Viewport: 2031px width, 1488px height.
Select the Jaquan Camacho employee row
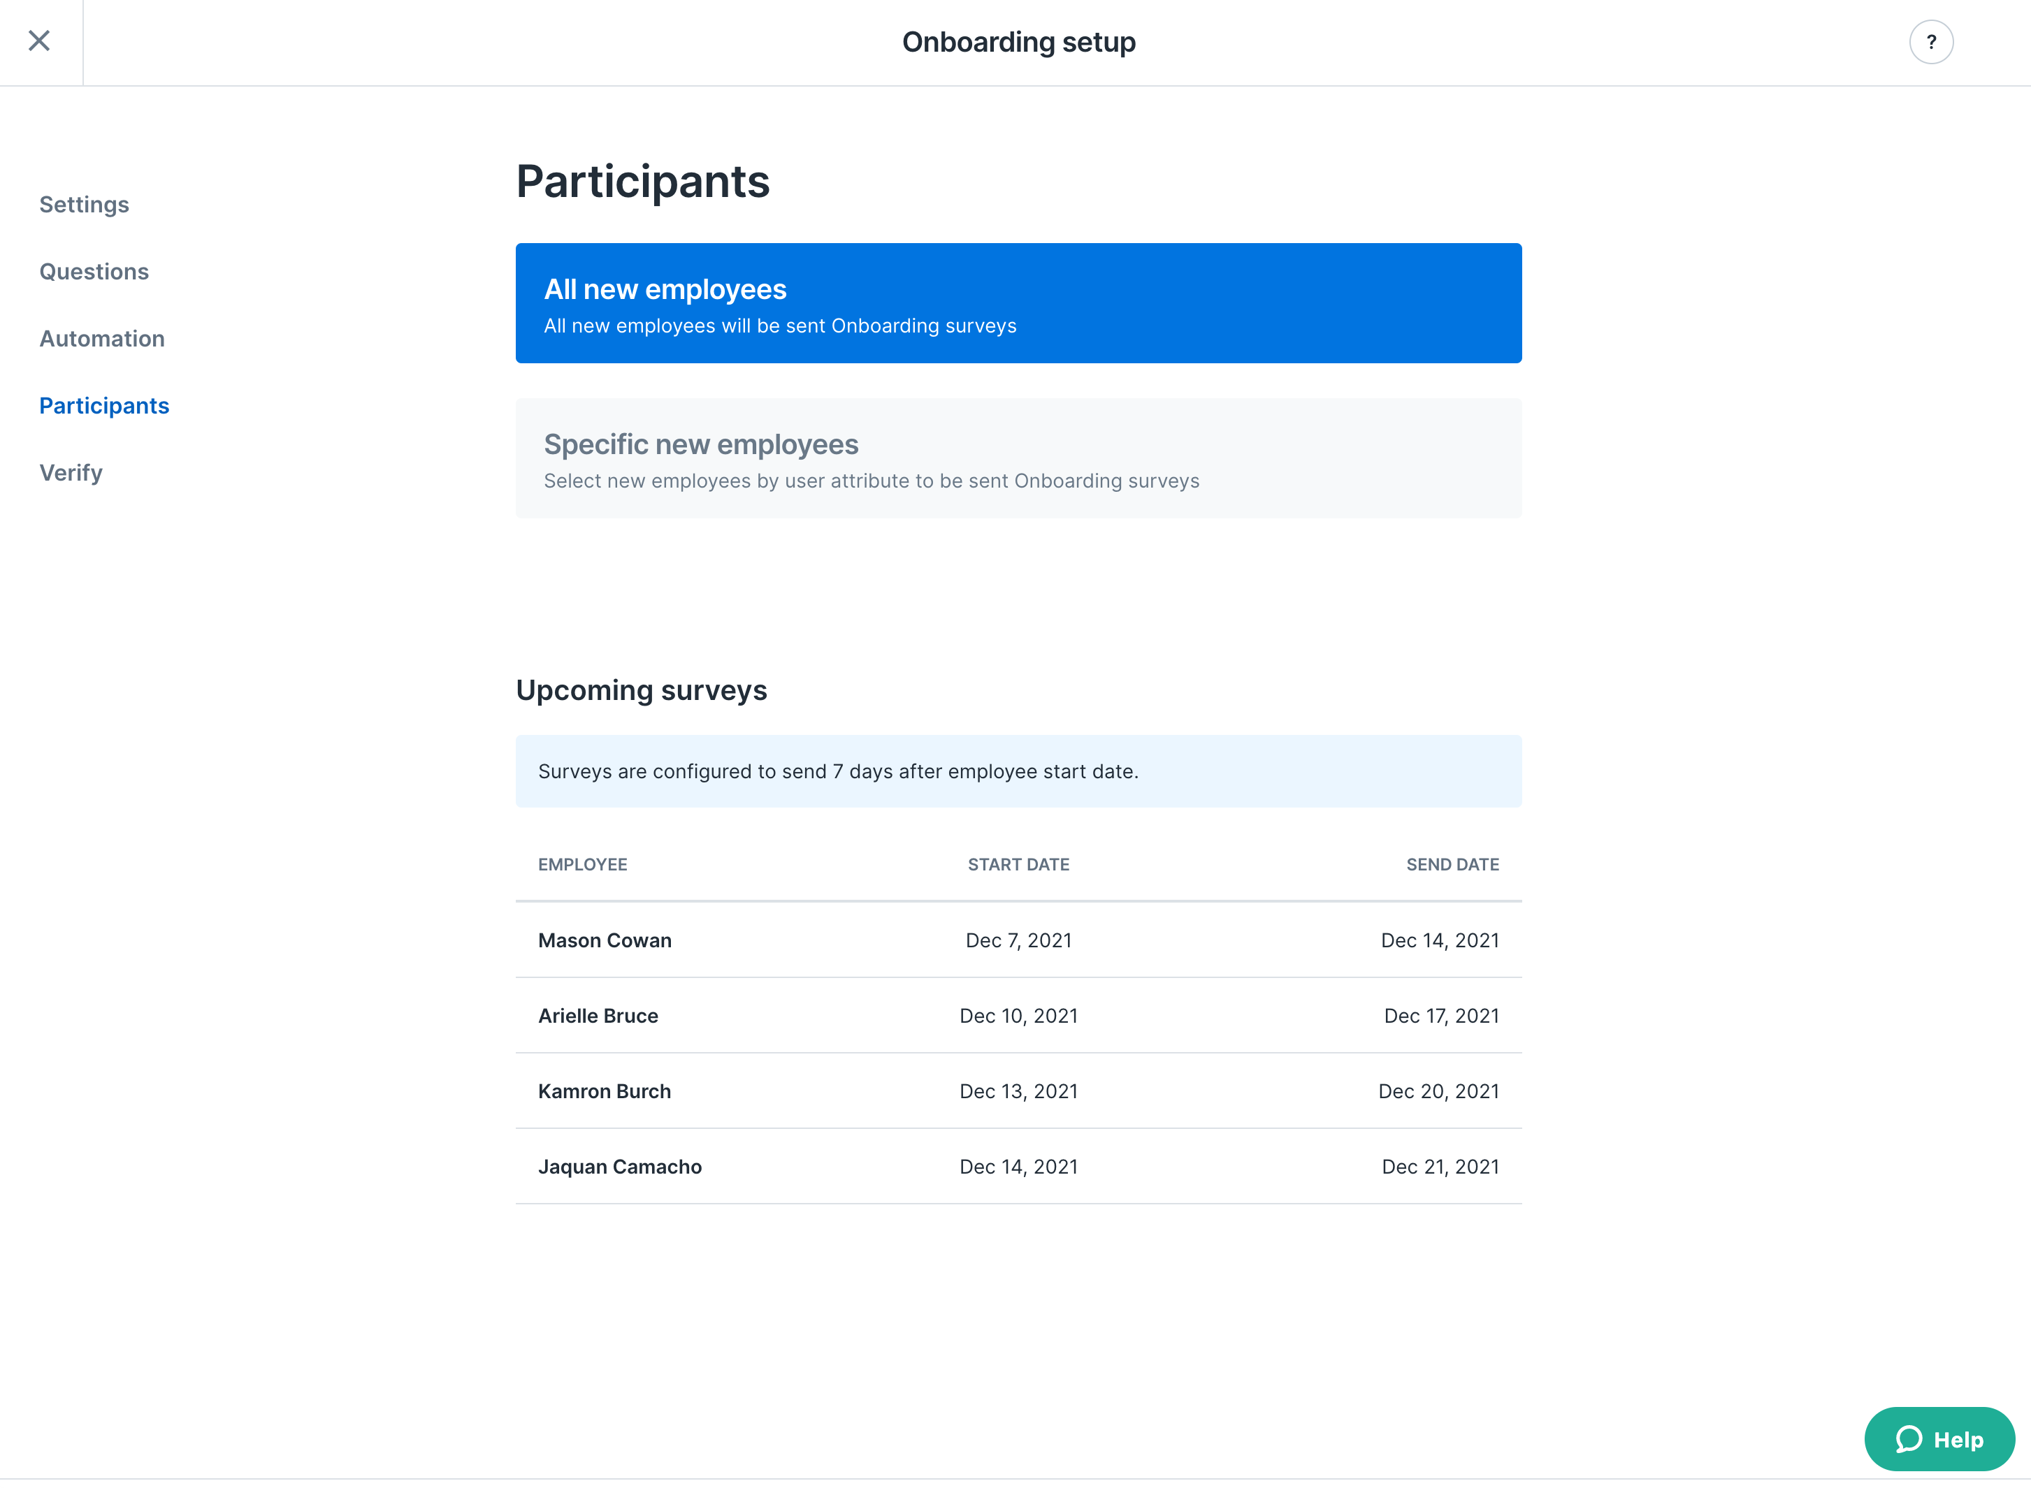click(x=1018, y=1167)
